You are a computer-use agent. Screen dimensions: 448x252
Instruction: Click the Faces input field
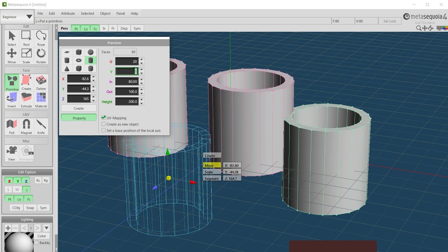click(125, 51)
